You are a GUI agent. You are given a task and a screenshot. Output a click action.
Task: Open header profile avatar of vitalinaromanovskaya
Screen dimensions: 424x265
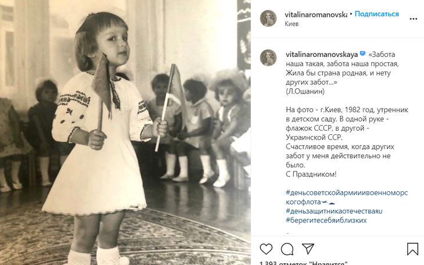click(268, 19)
